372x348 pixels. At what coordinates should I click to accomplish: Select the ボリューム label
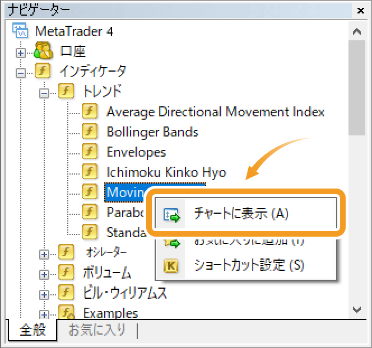pos(107,272)
